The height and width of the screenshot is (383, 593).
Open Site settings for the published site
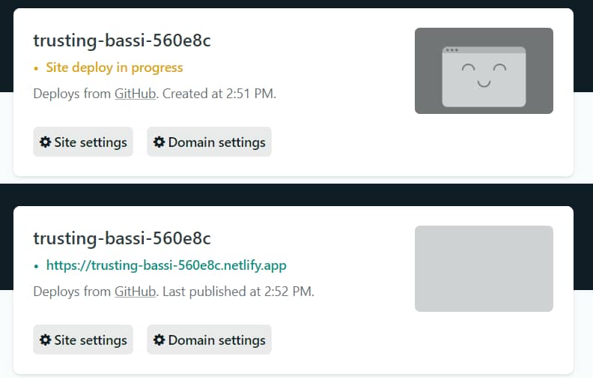(83, 340)
